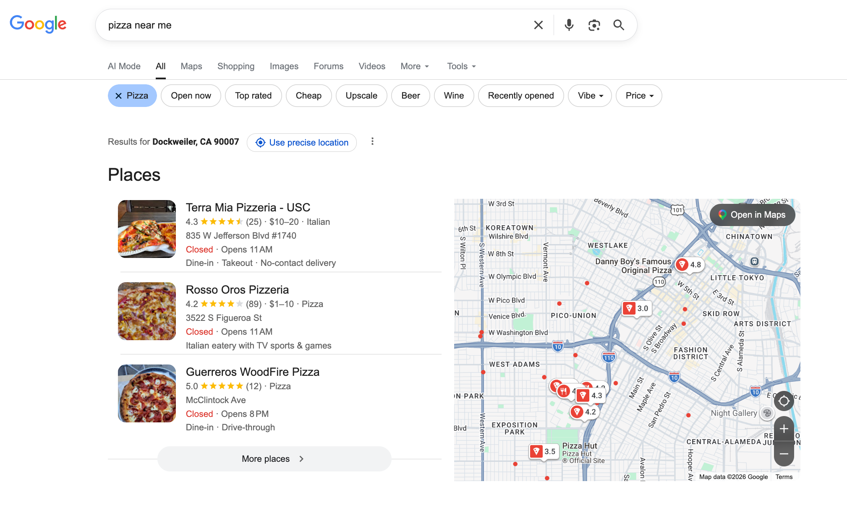Zoom out the map with minus

pyautogui.click(x=784, y=454)
